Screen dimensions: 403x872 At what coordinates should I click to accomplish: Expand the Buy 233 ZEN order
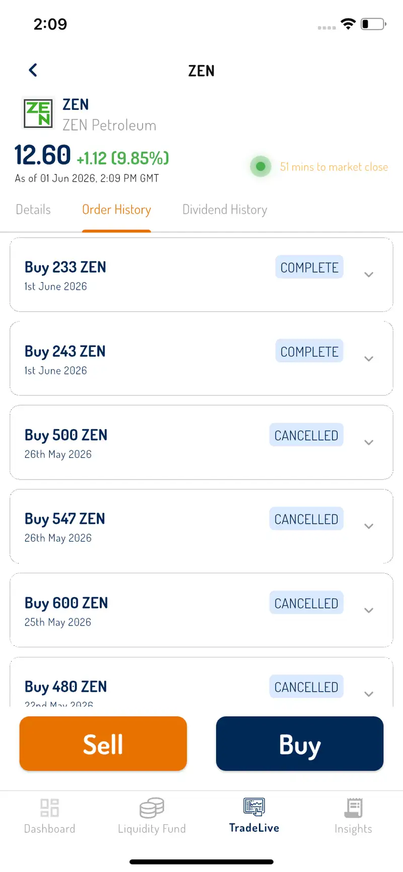pos(369,275)
